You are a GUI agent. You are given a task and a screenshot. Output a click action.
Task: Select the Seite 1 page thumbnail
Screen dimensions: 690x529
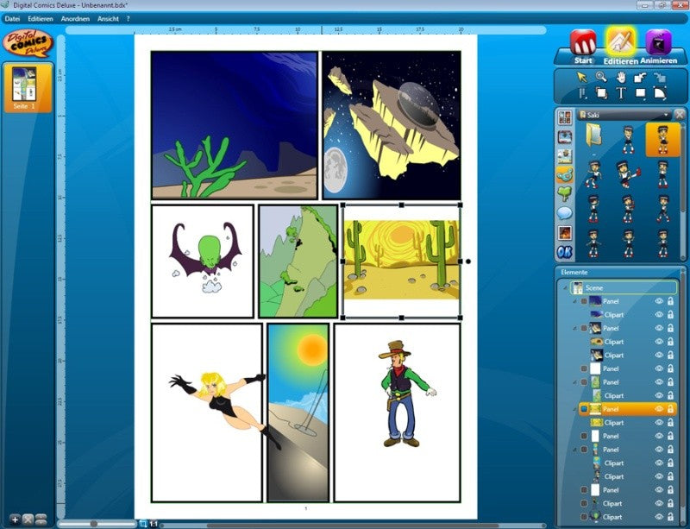[x=28, y=88]
